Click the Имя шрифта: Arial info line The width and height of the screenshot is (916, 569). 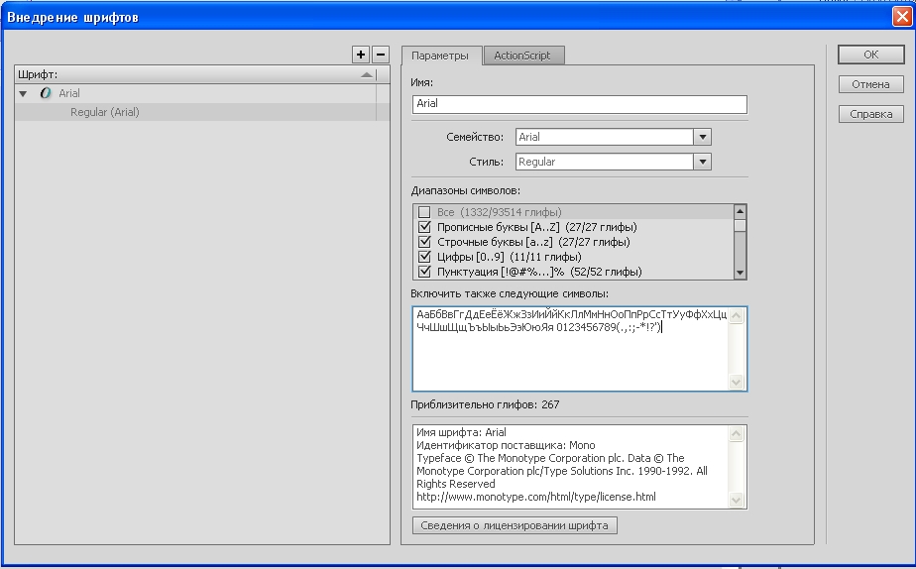[461, 432]
